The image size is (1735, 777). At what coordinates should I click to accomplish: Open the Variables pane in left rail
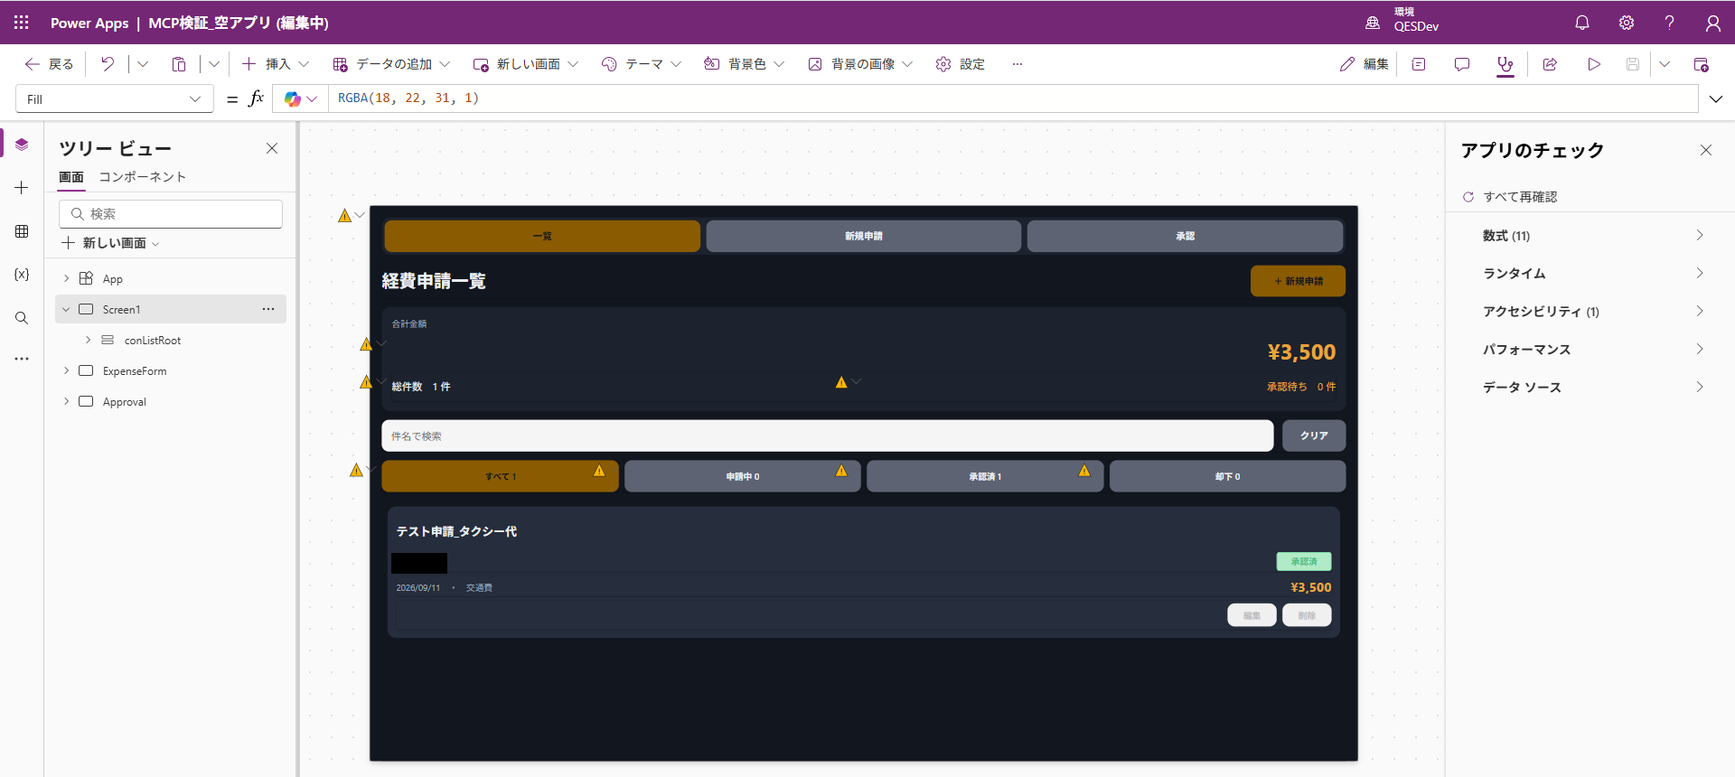click(22, 275)
